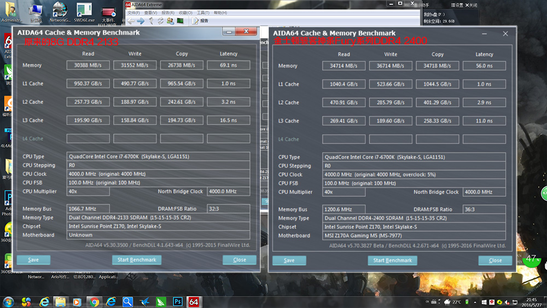Open the Administrator folder desktop icon
Viewport: 547px width, 308px height.
11,11
